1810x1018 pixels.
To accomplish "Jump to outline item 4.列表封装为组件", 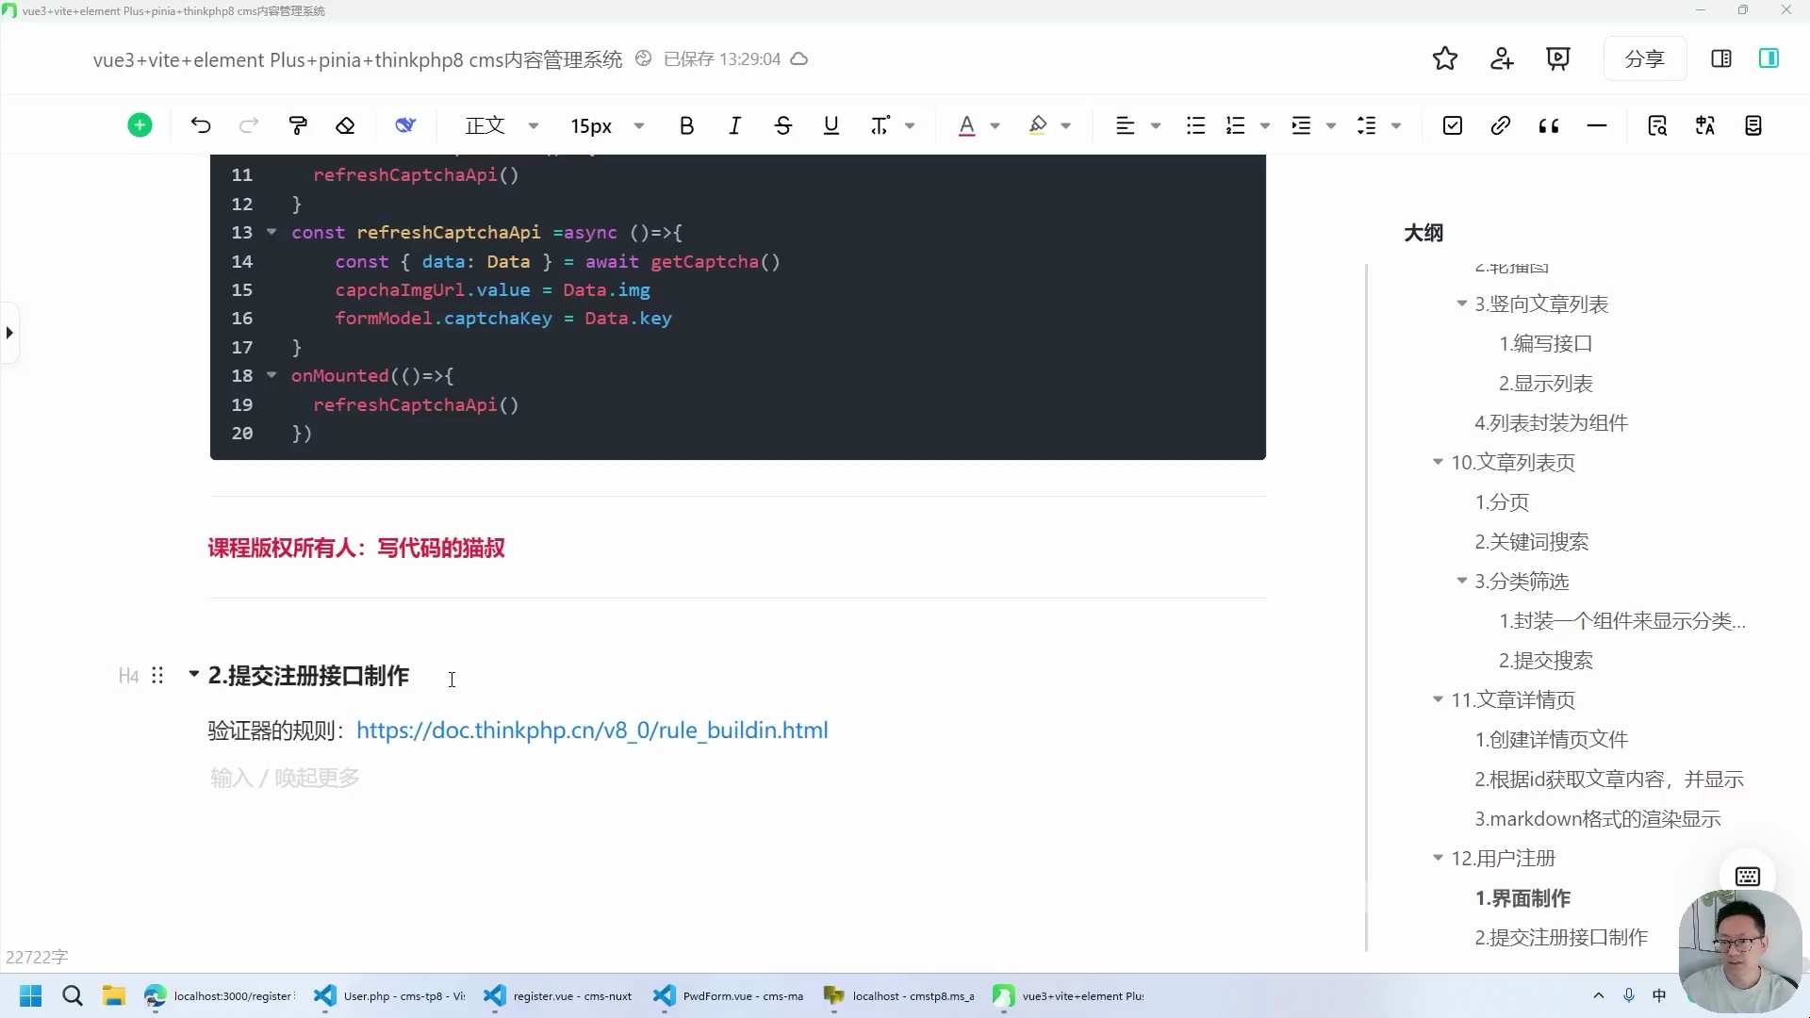I will [x=1552, y=423].
